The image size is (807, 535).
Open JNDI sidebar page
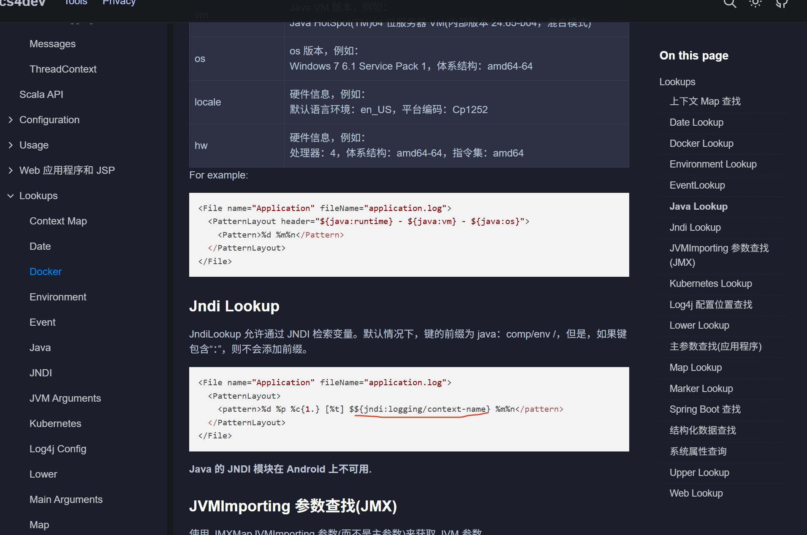(x=41, y=373)
